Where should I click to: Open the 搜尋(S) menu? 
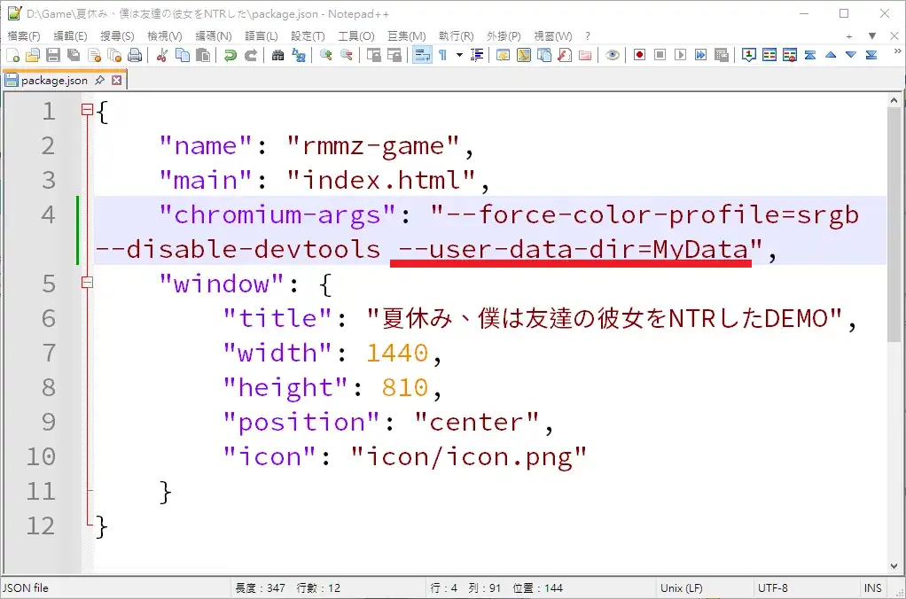coord(117,35)
